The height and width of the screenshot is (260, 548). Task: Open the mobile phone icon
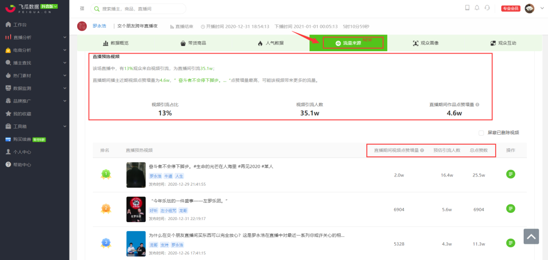point(467,8)
